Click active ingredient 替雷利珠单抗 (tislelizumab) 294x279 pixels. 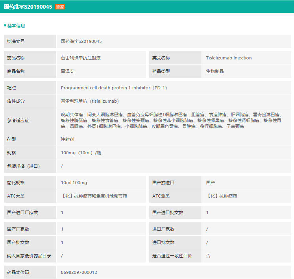90,101
